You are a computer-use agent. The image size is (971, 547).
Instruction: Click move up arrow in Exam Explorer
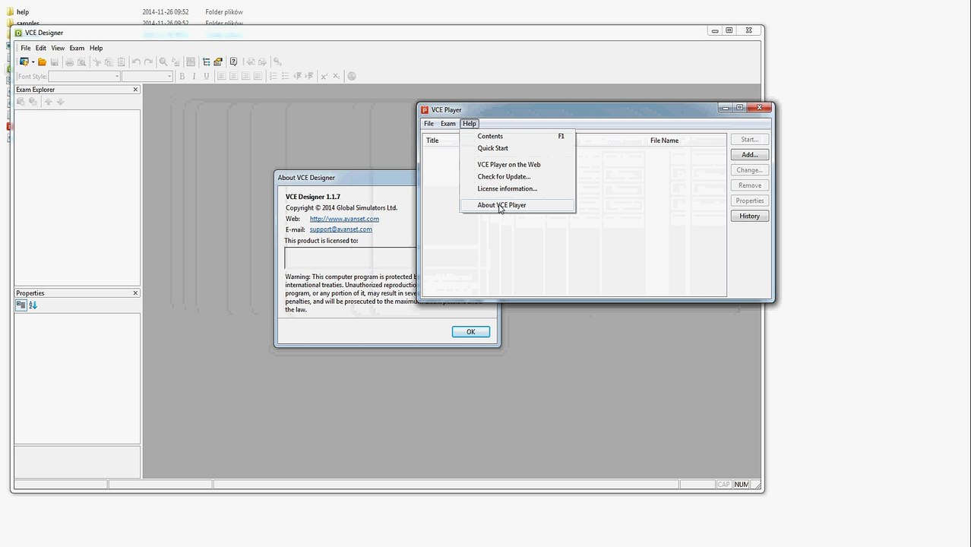click(x=49, y=102)
